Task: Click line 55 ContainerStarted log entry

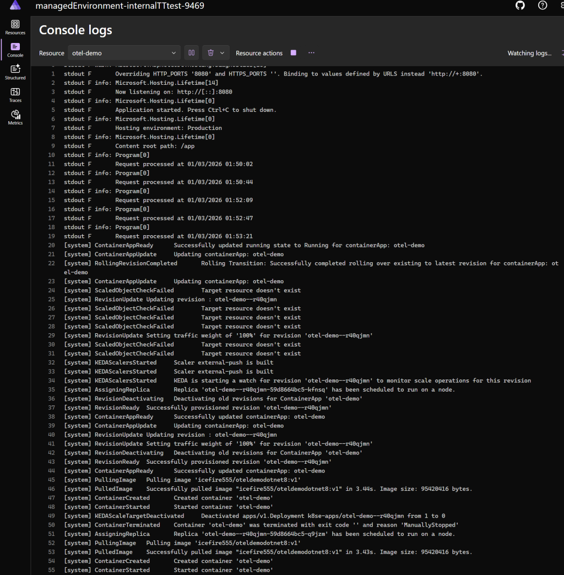Action: (x=169, y=570)
